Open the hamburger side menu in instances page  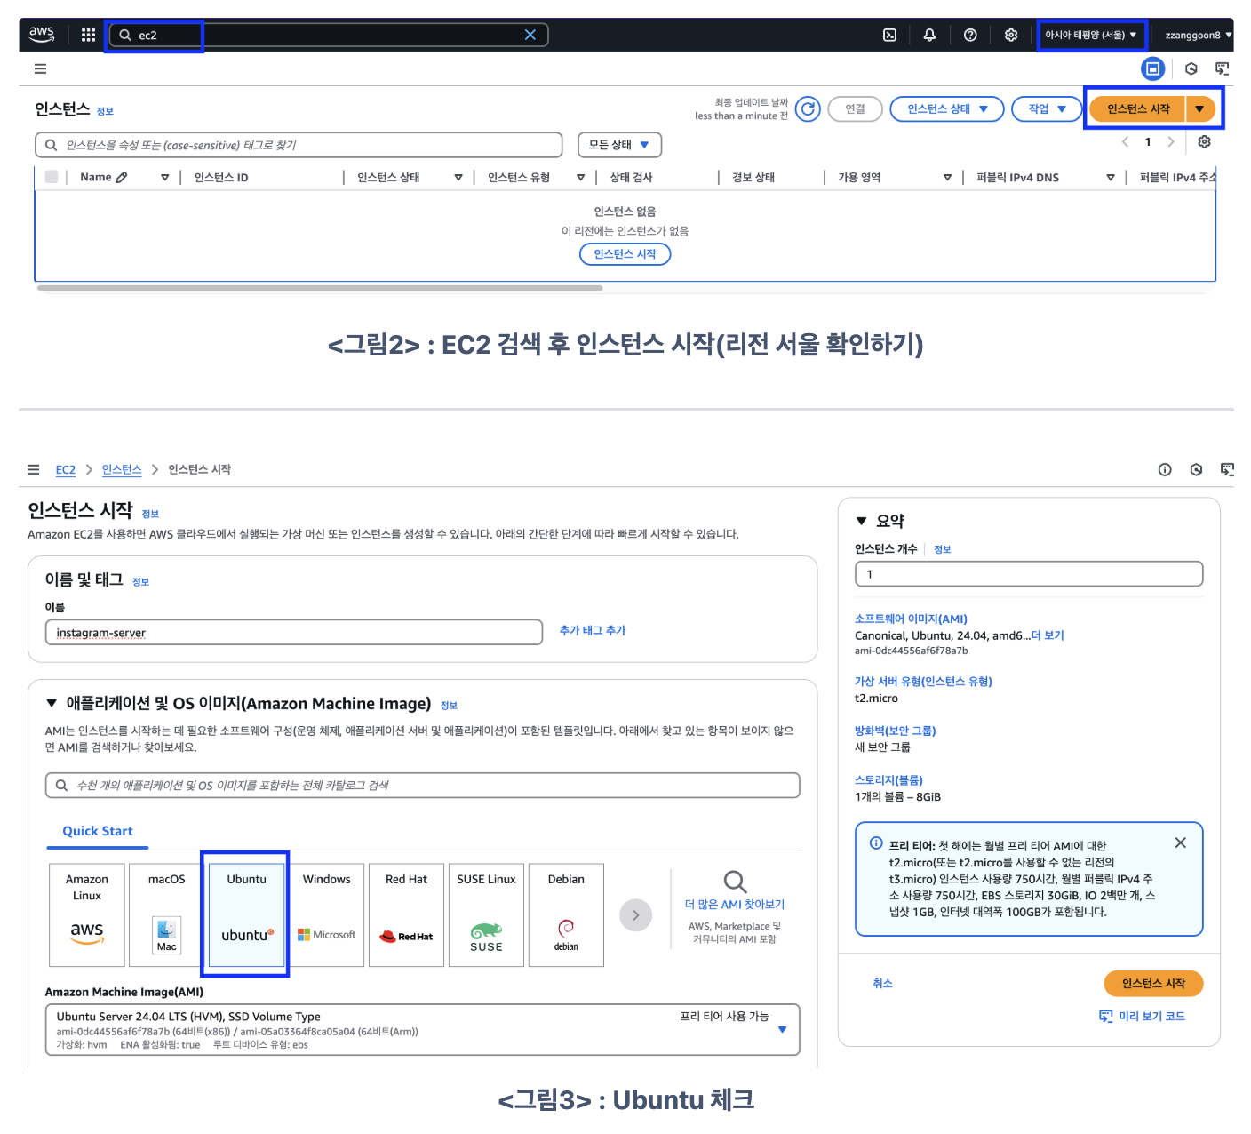[x=40, y=68]
